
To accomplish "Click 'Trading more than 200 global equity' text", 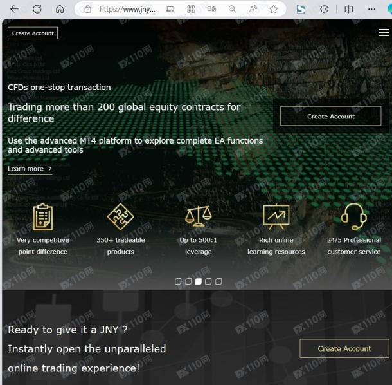I will click(x=124, y=113).
